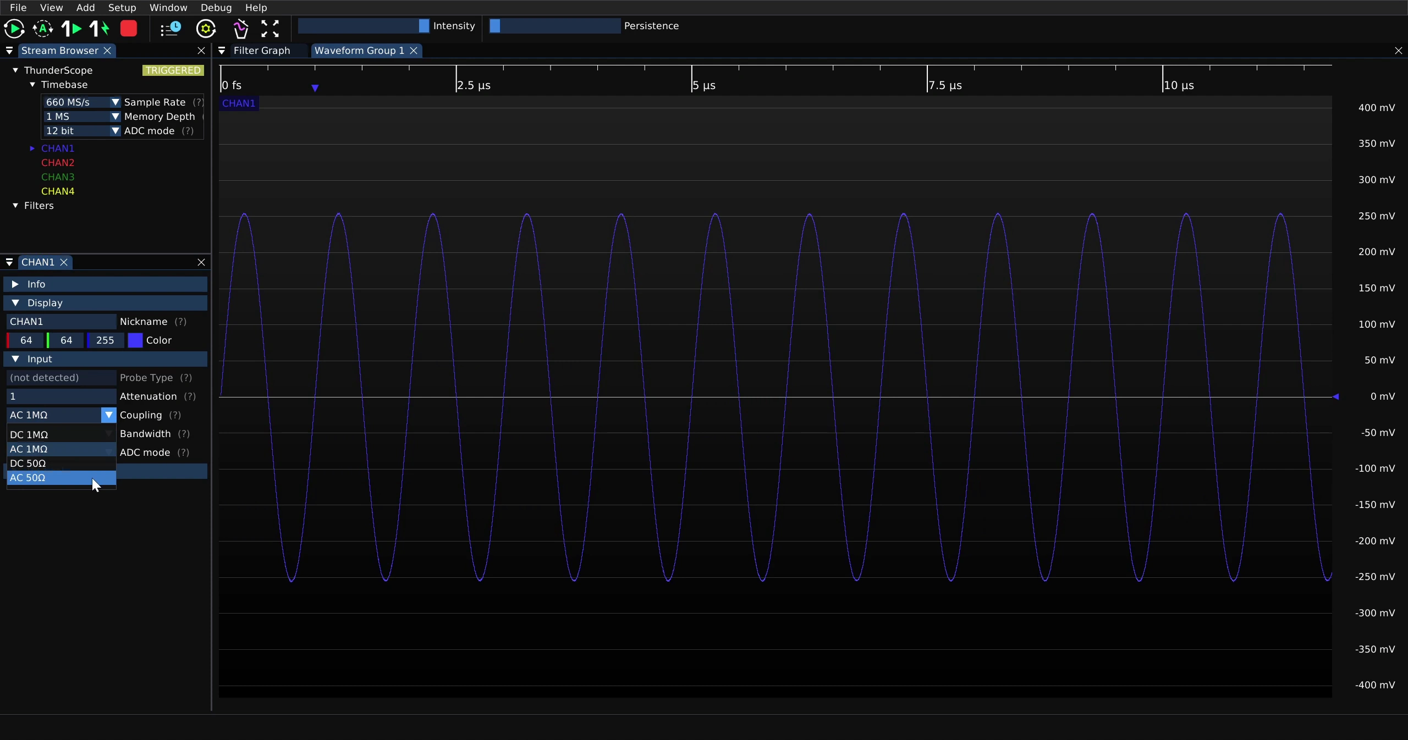This screenshot has height=740, width=1408.
Task: Clear sweeps with the waveform trash icon
Action: (x=240, y=29)
